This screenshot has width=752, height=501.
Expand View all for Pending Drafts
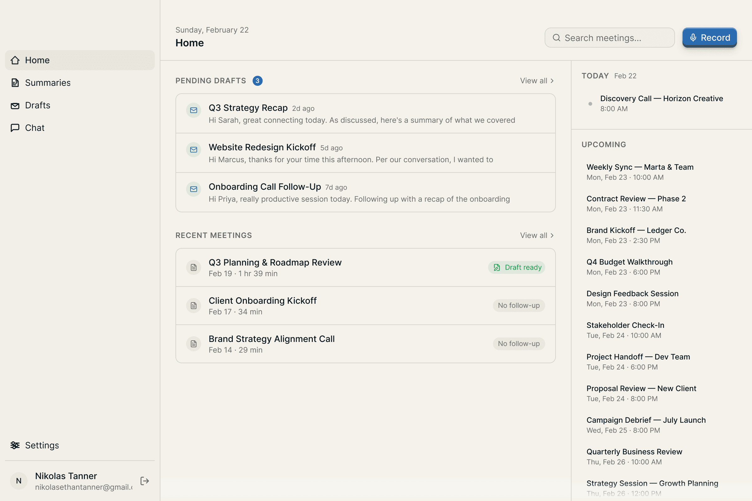[534, 80]
